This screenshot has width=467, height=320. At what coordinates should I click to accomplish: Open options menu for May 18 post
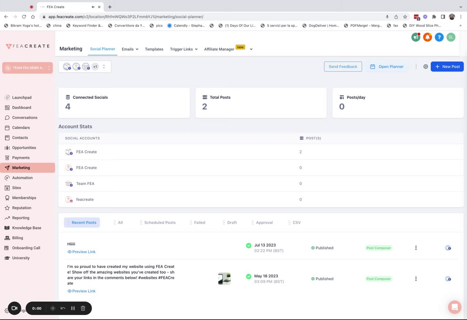[x=416, y=279]
